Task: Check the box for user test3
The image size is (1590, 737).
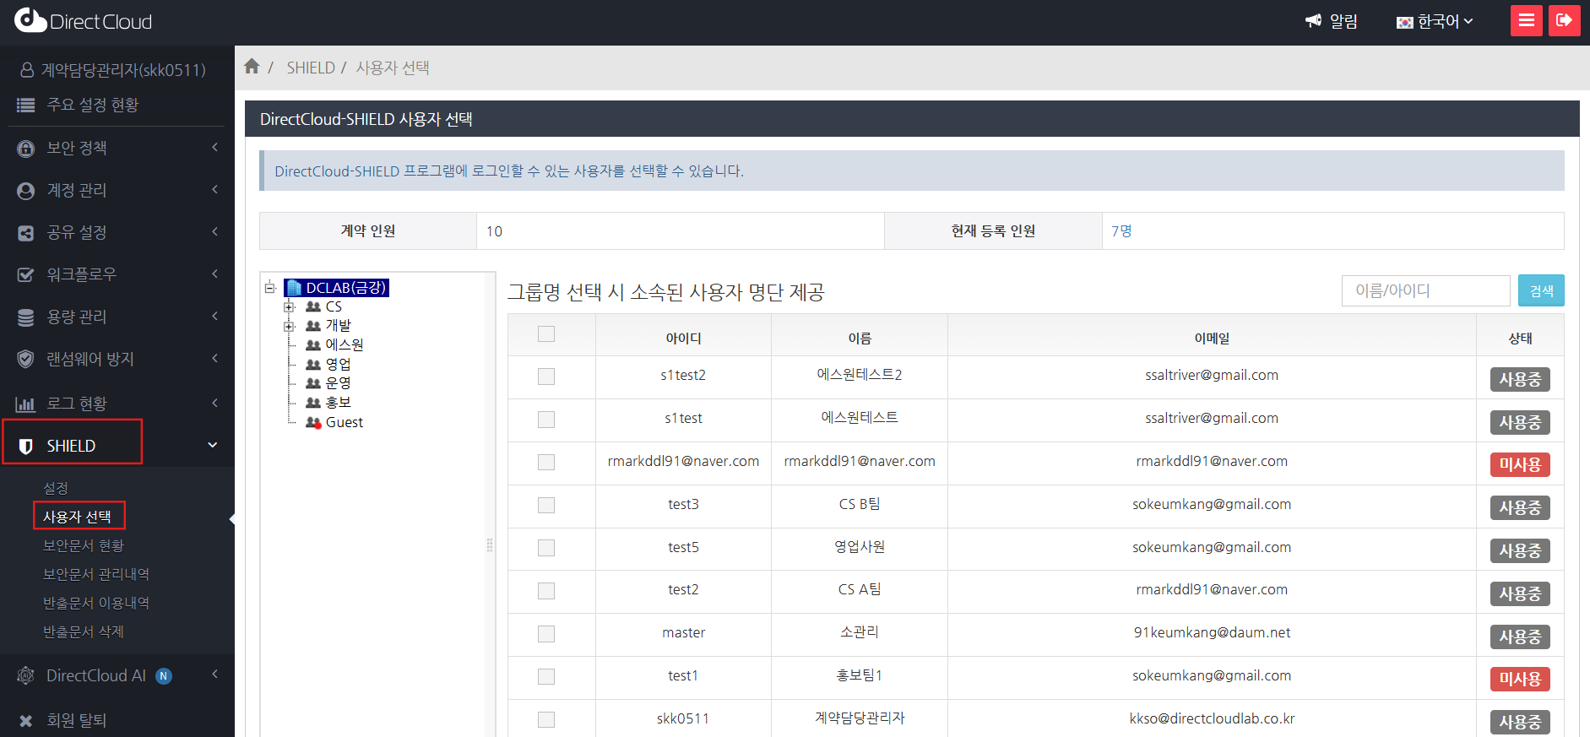Action: [546, 505]
